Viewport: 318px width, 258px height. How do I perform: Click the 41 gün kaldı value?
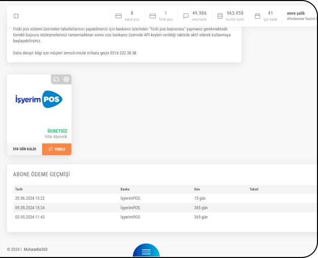270,13
